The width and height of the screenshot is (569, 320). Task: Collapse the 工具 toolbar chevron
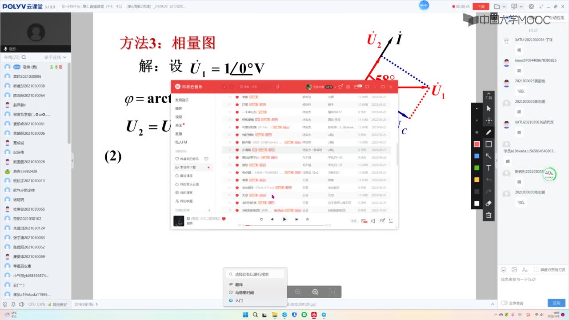(489, 93)
